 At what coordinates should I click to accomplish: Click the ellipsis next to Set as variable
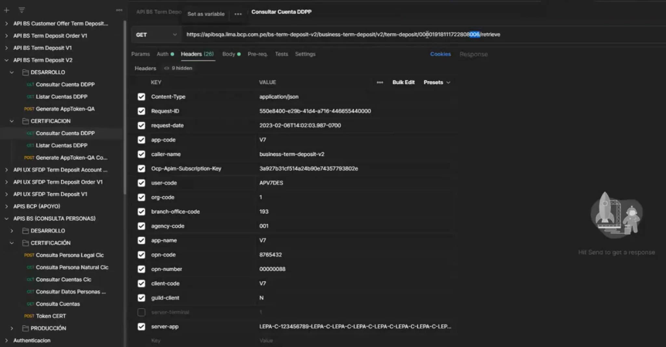click(x=238, y=14)
